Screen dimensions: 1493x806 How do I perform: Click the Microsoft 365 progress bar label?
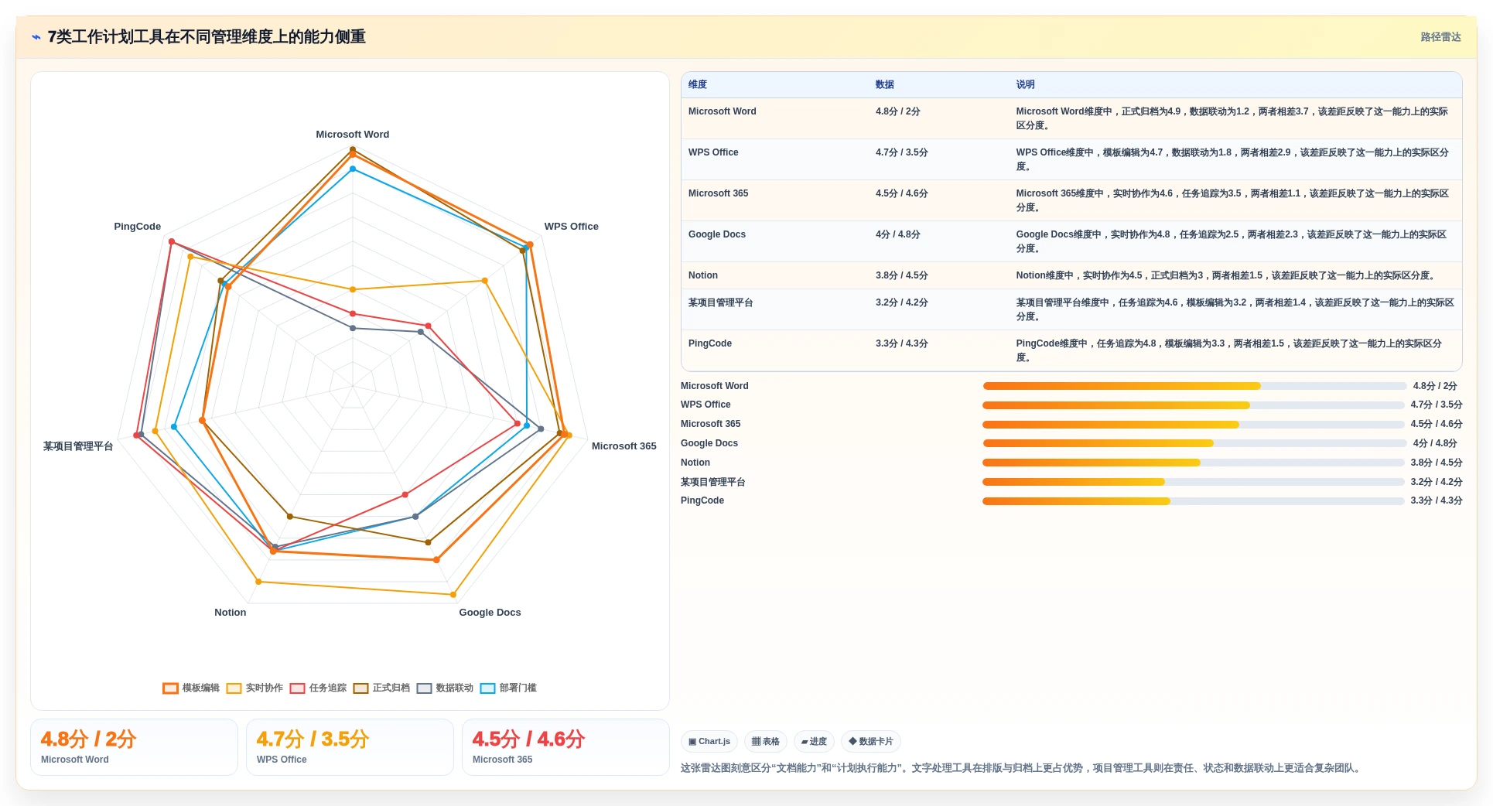click(x=711, y=424)
